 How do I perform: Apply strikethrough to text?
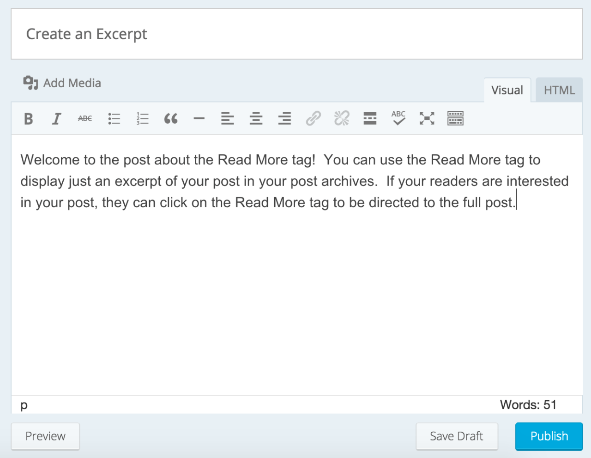pos(85,119)
